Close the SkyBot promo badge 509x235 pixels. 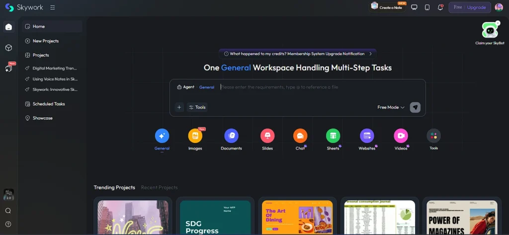[x=498, y=23]
